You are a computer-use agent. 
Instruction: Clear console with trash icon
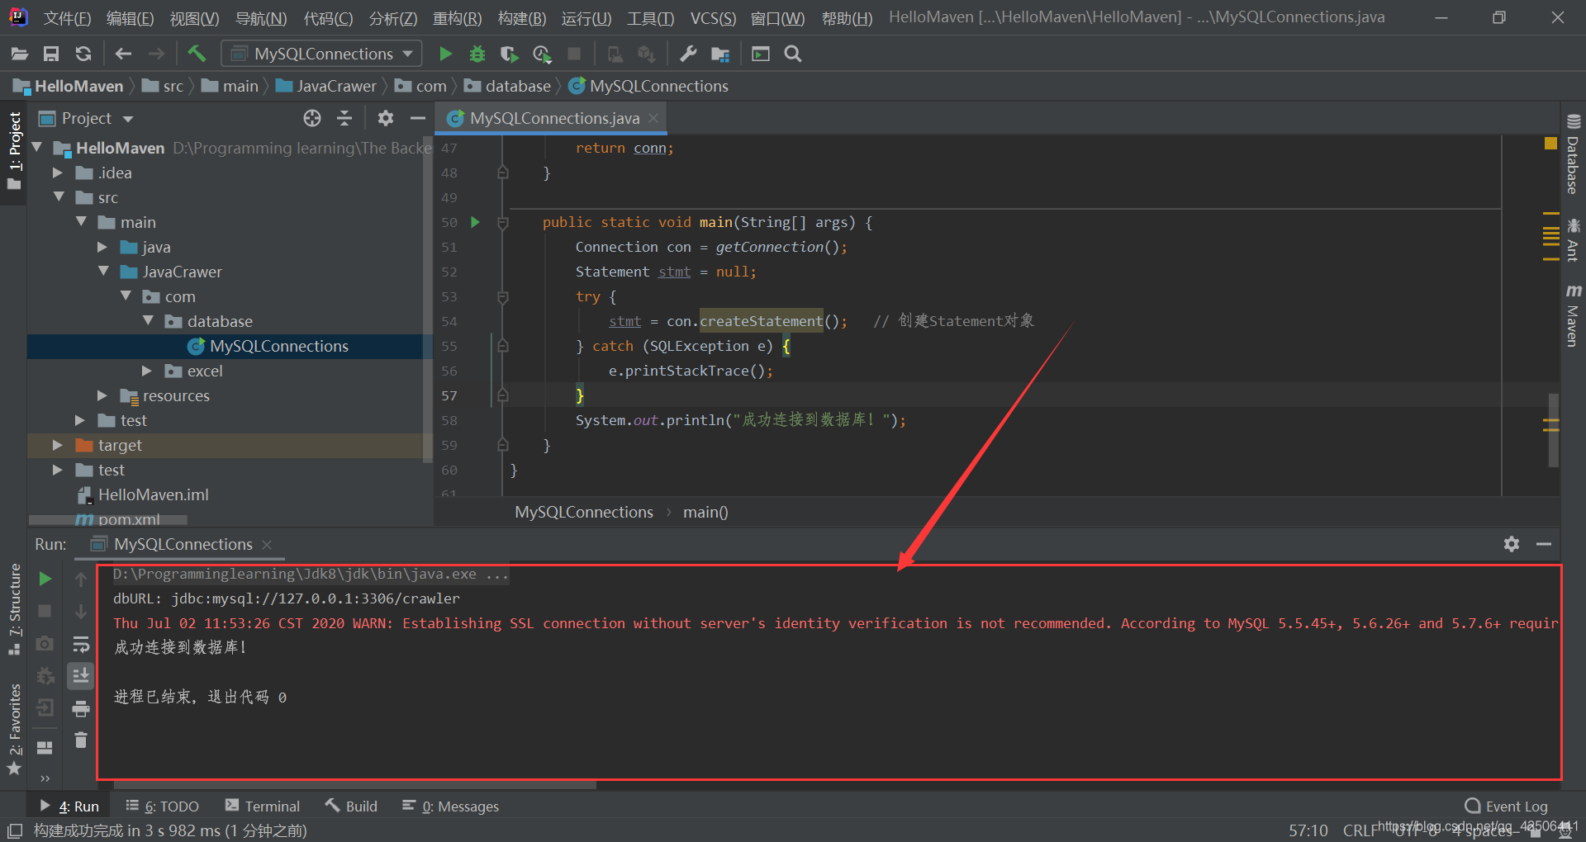tap(81, 740)
